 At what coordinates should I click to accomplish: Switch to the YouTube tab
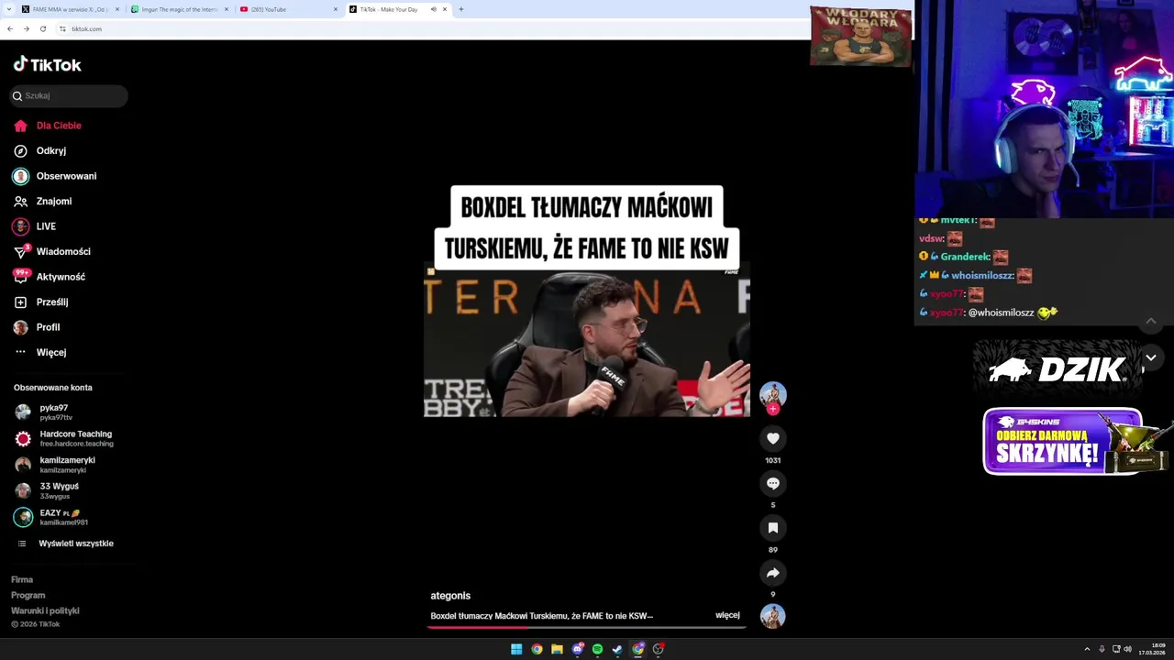(x=284, y=9)
